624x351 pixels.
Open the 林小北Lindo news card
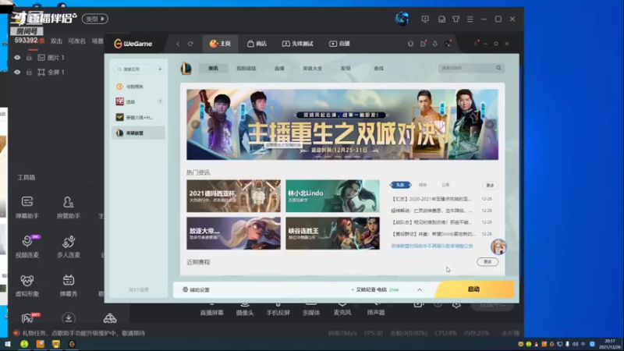click(333, 196)
